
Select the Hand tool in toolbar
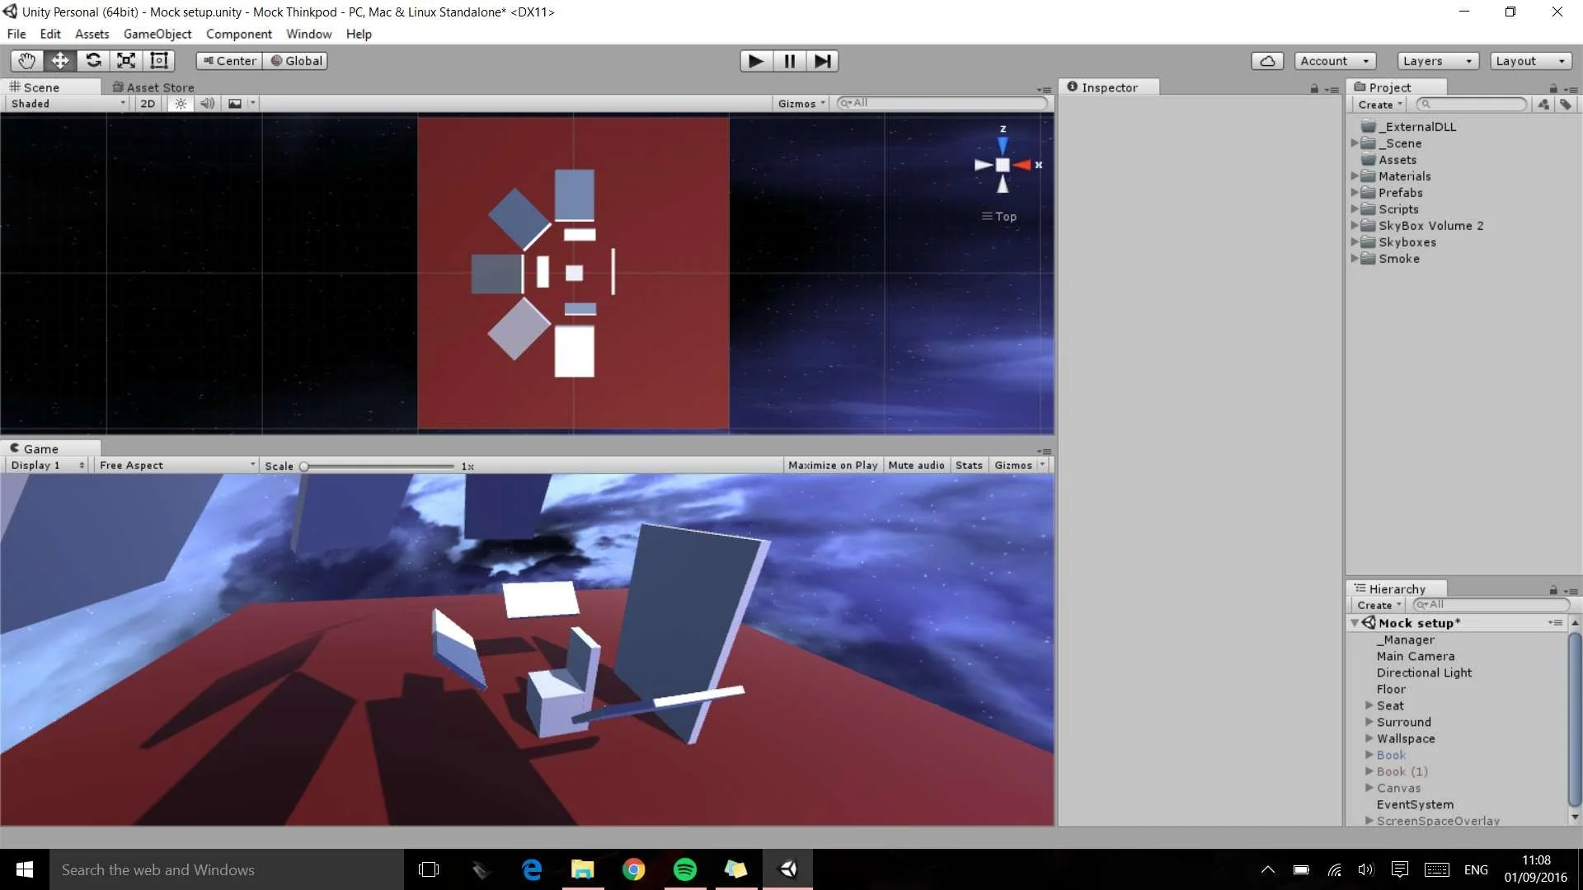(x=26, y=61)
